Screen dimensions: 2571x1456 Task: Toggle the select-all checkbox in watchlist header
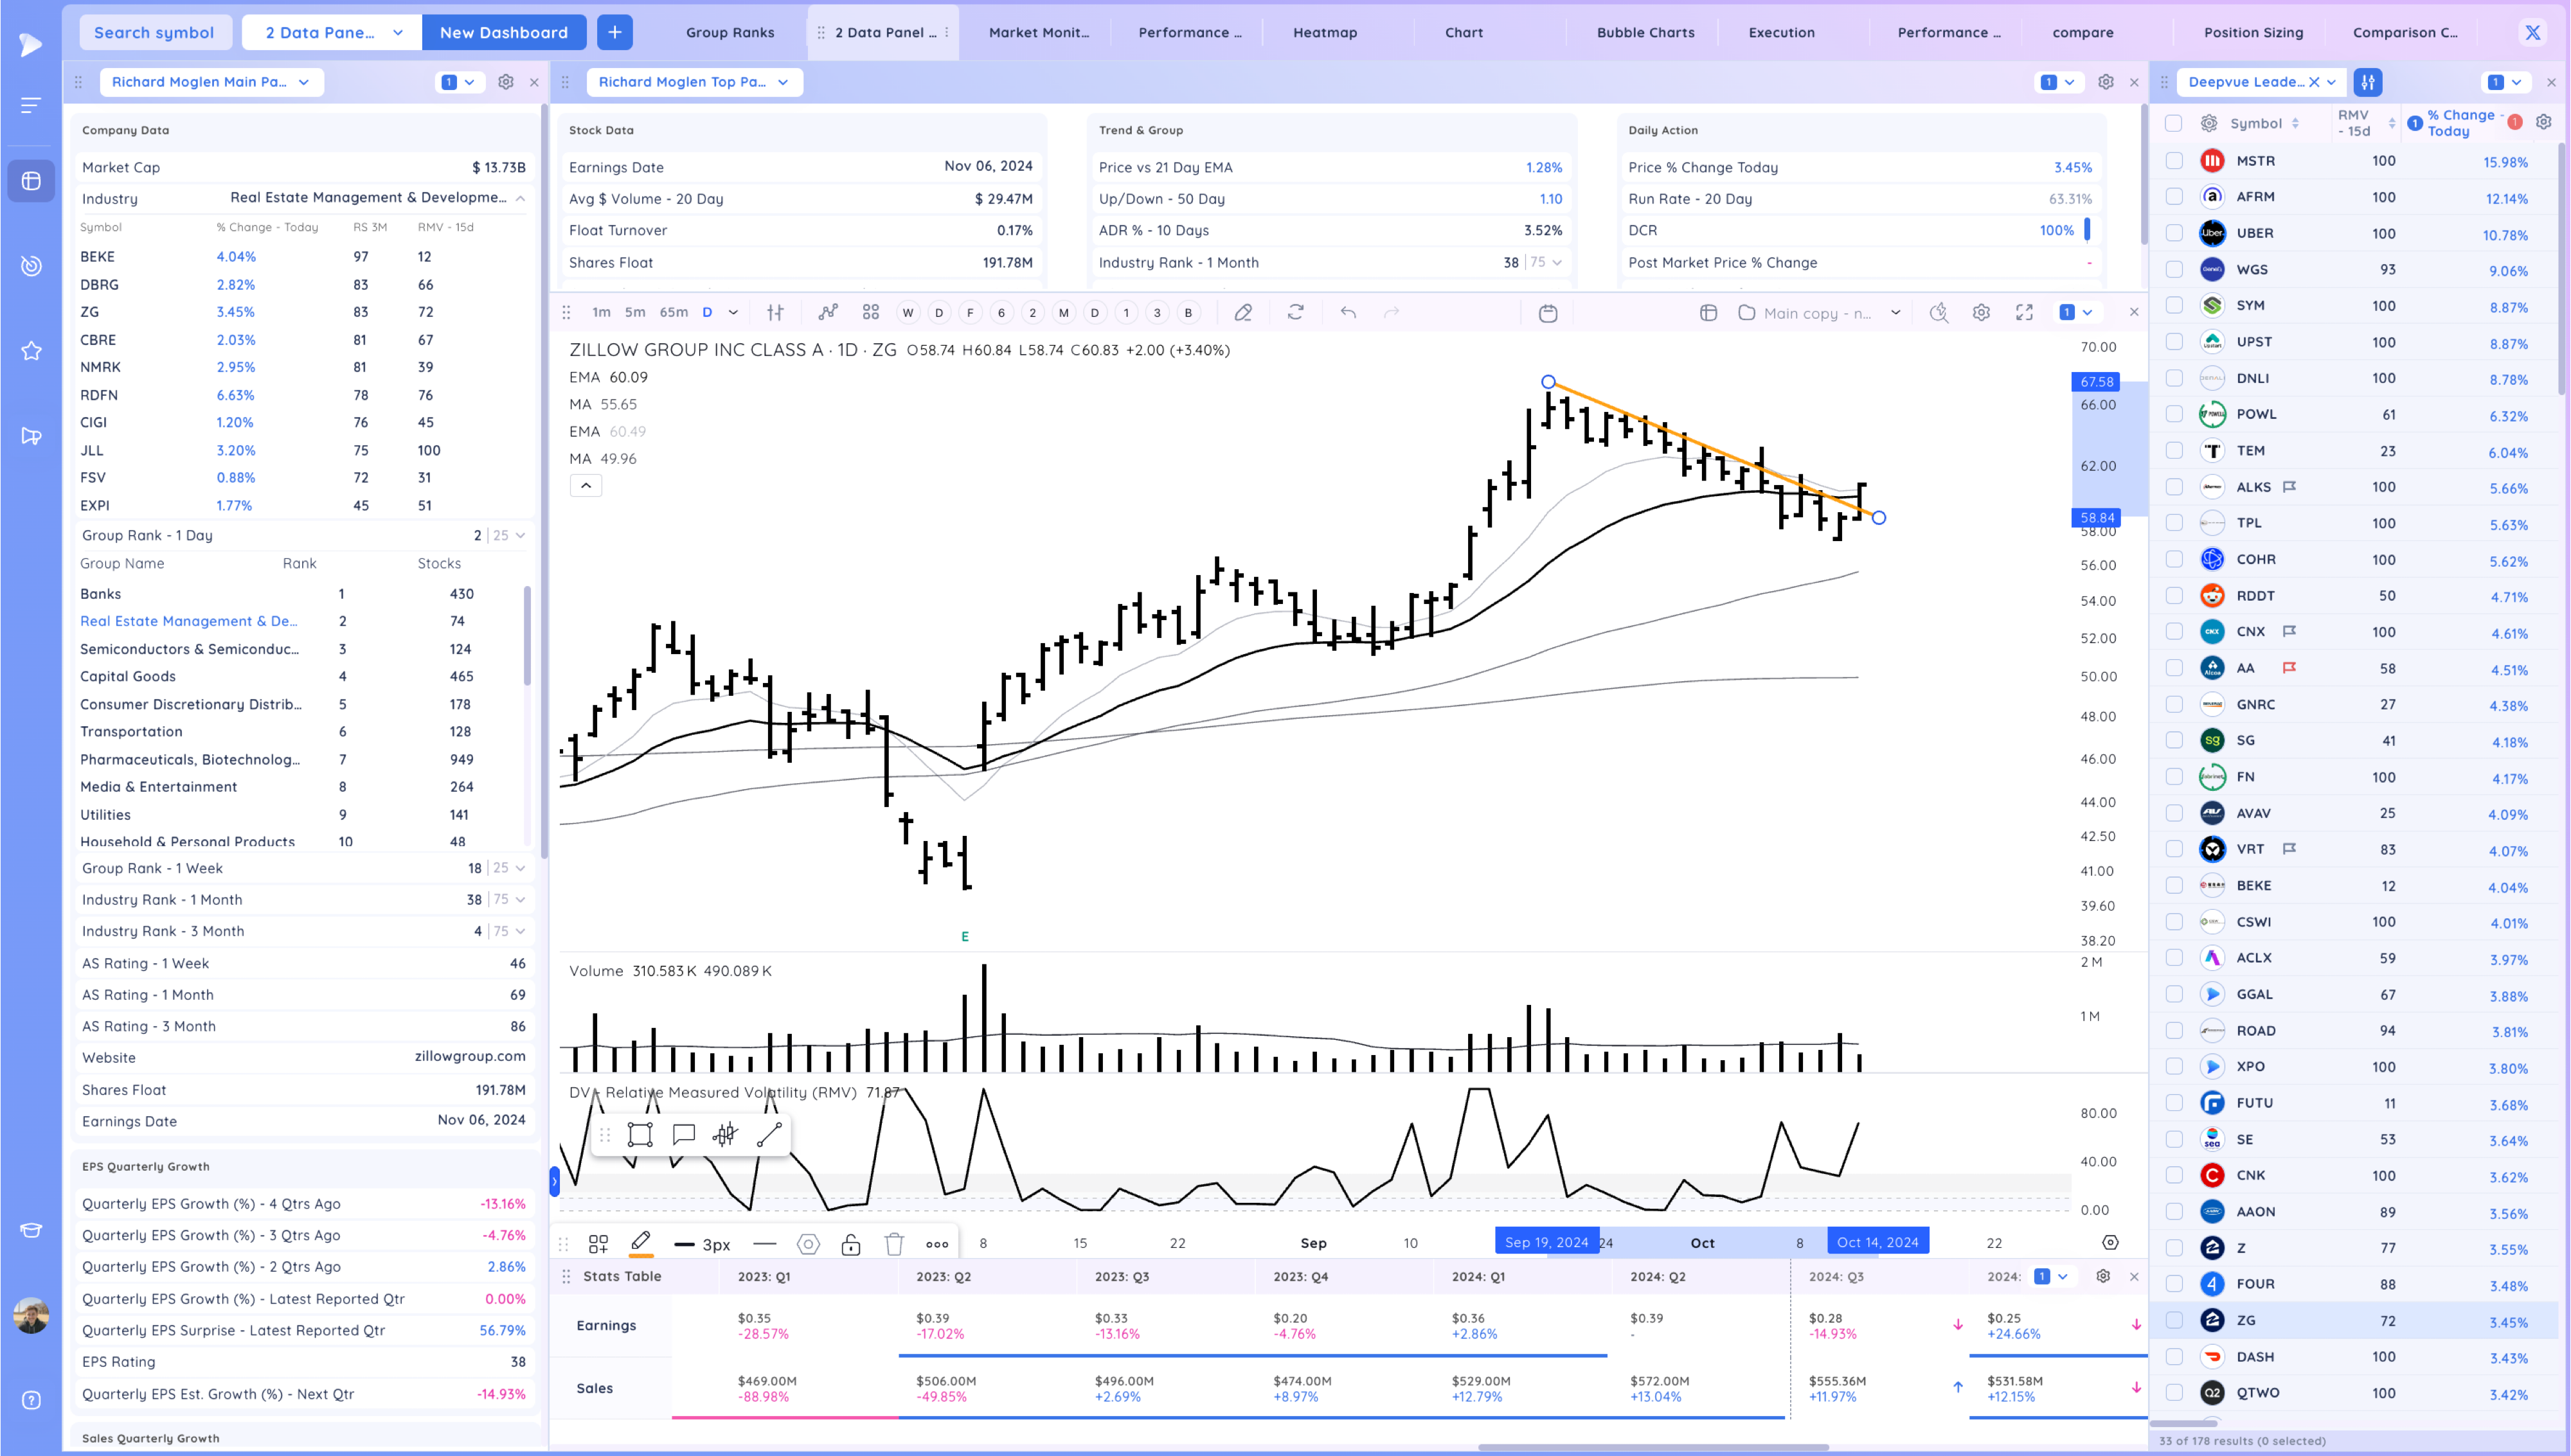pos(2173,123)
